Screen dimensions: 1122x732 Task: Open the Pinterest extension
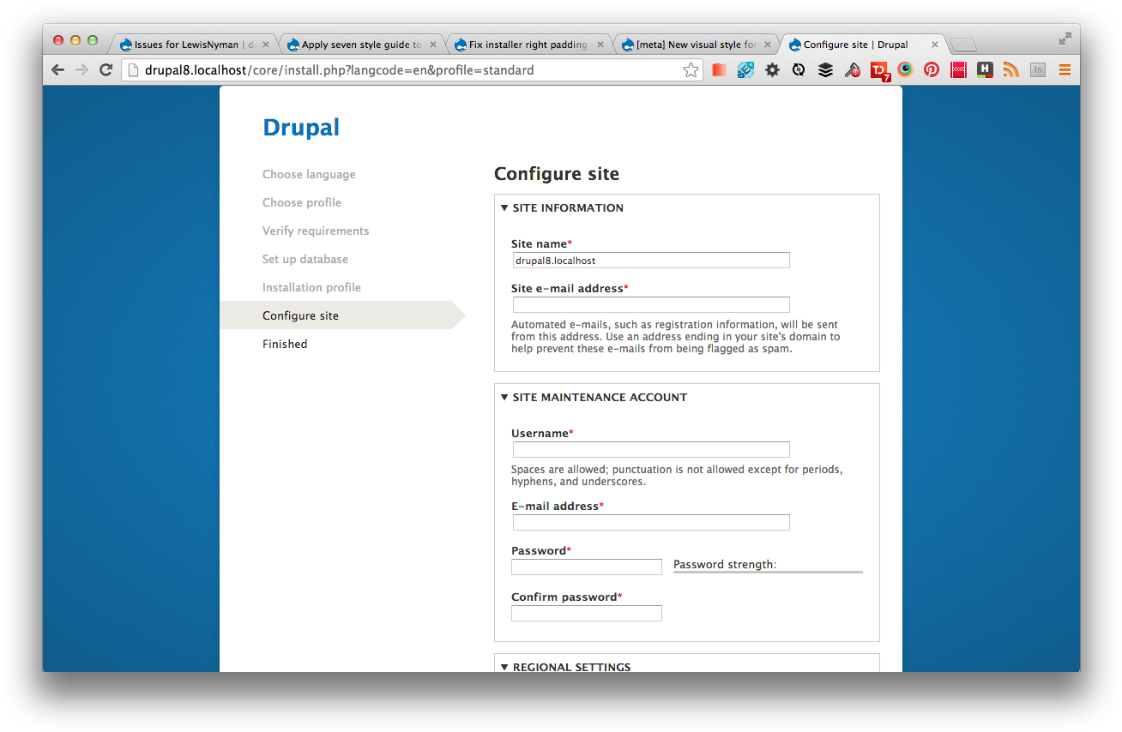tap(931, 70)
